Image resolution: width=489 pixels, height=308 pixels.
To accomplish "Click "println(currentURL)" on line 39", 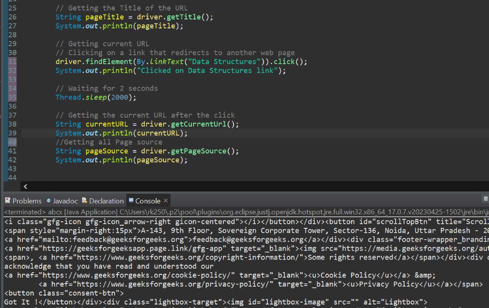I will pyautogui.click(x=143, y=133).
